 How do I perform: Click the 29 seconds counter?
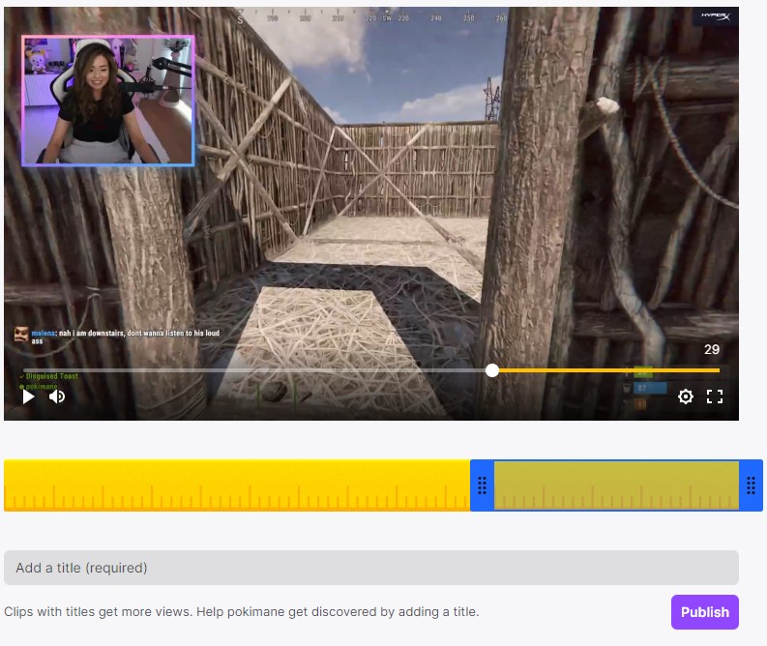[x=712, y=349]
